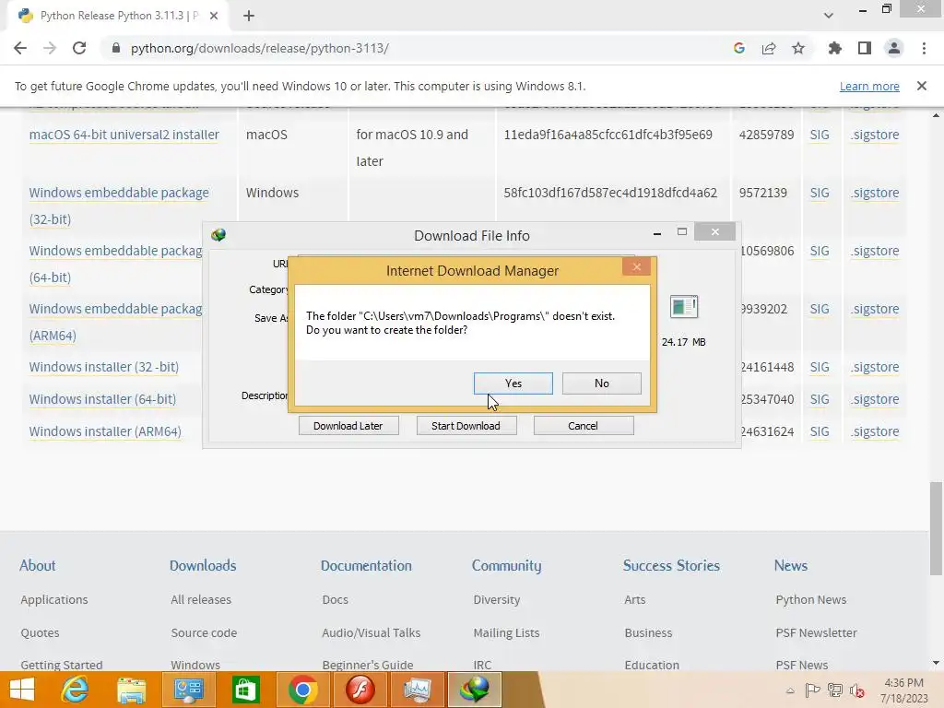Click the file type icon above 24.17 MB

coord(683,307)
